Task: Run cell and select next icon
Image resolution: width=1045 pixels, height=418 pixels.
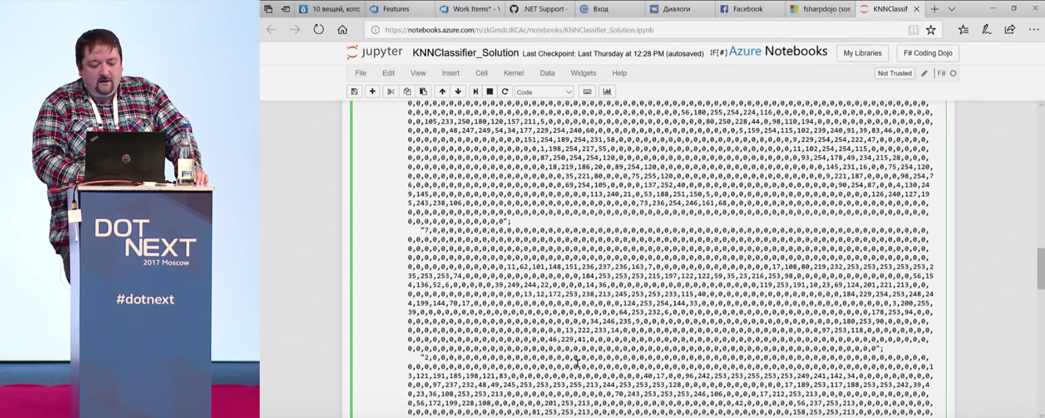Action: tap(475, 91)
